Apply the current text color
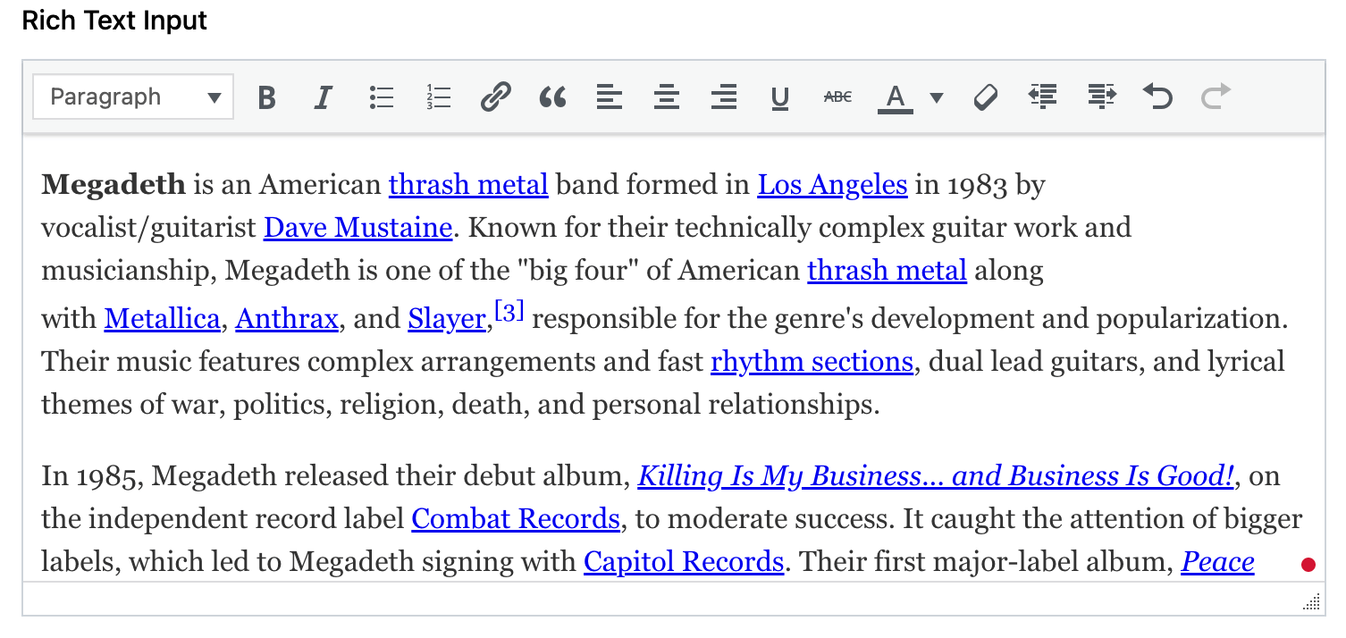 (896, 97)
